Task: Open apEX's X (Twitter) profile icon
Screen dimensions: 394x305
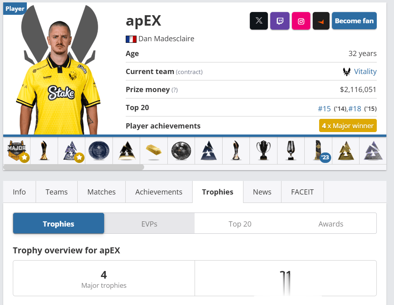Action: 259,21
